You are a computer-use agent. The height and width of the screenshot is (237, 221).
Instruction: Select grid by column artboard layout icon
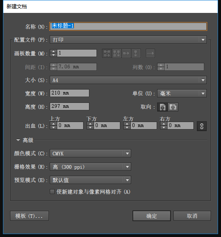[x=117, y=53]
